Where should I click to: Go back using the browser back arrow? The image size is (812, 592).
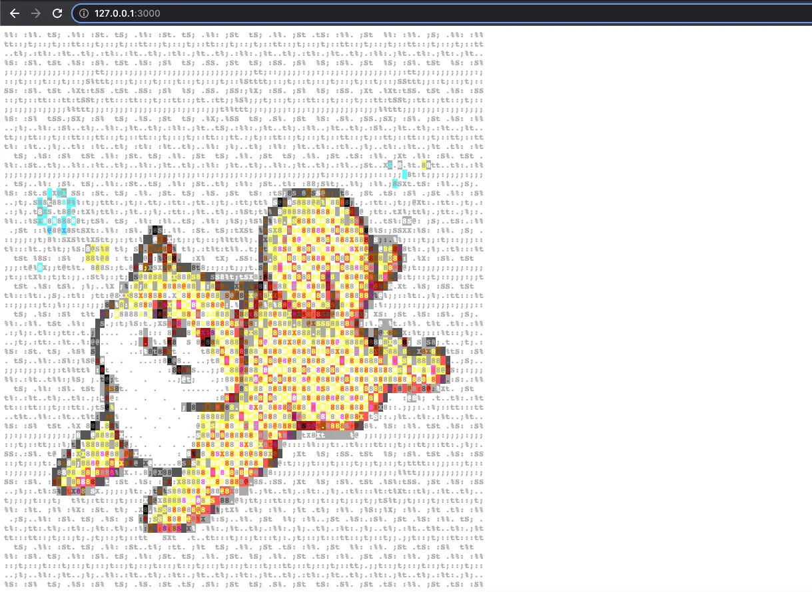coord(15,13)
